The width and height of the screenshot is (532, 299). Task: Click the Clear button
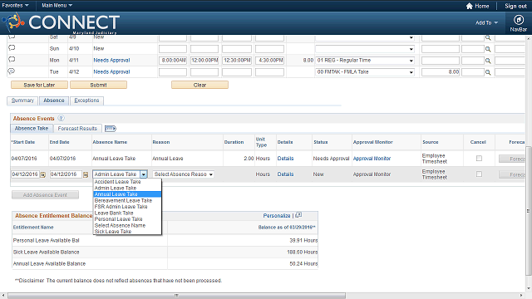(199, 85)
